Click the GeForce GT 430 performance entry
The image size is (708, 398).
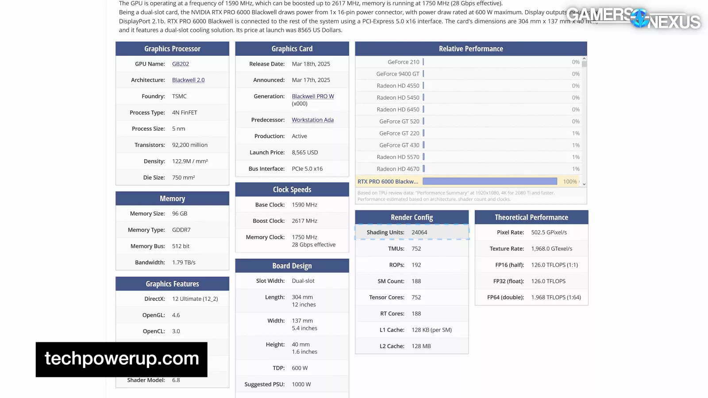[x=399, y=145]
